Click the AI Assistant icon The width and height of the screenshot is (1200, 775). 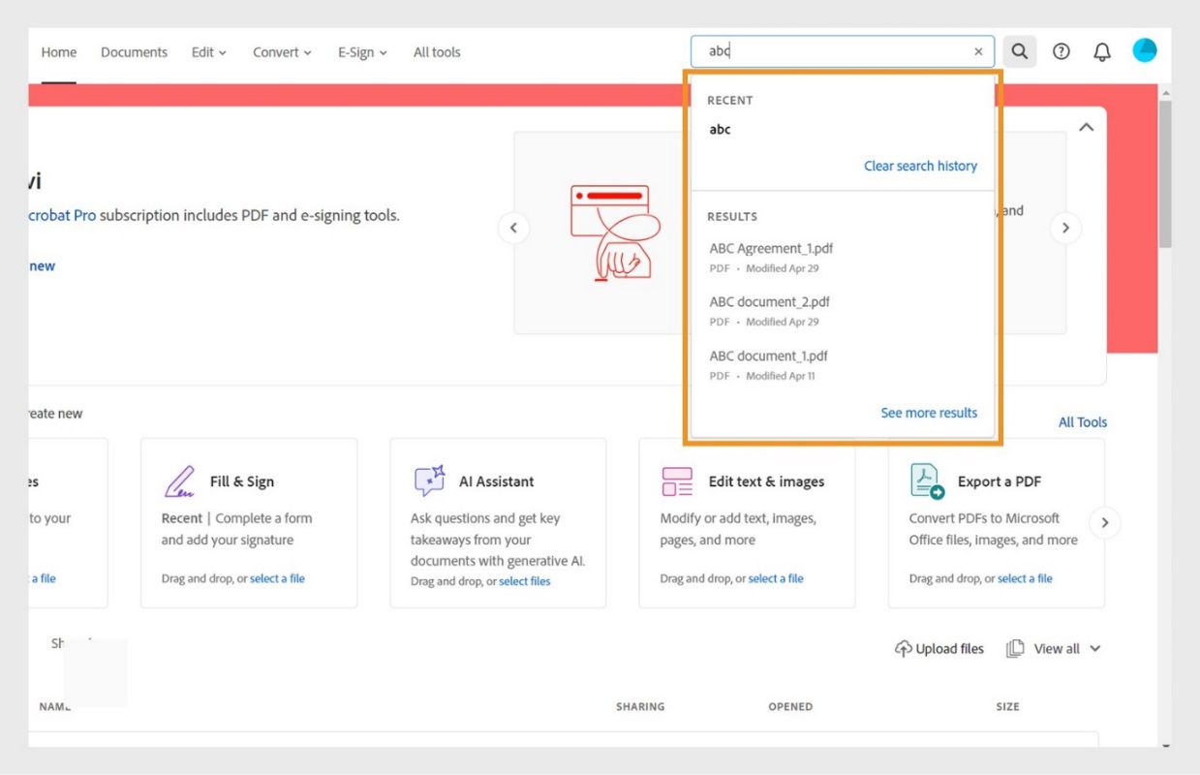tap(429, 481)
